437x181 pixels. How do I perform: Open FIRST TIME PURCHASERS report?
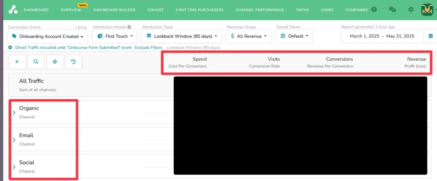200,10
